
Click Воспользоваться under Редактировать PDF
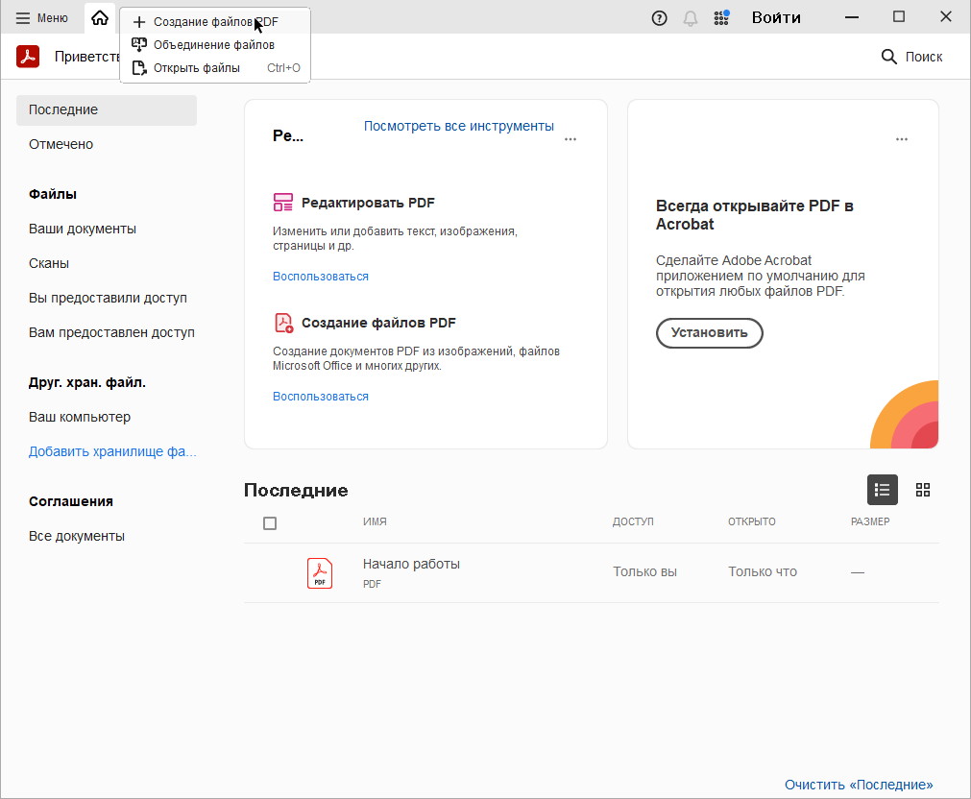[x=321, y=277]
